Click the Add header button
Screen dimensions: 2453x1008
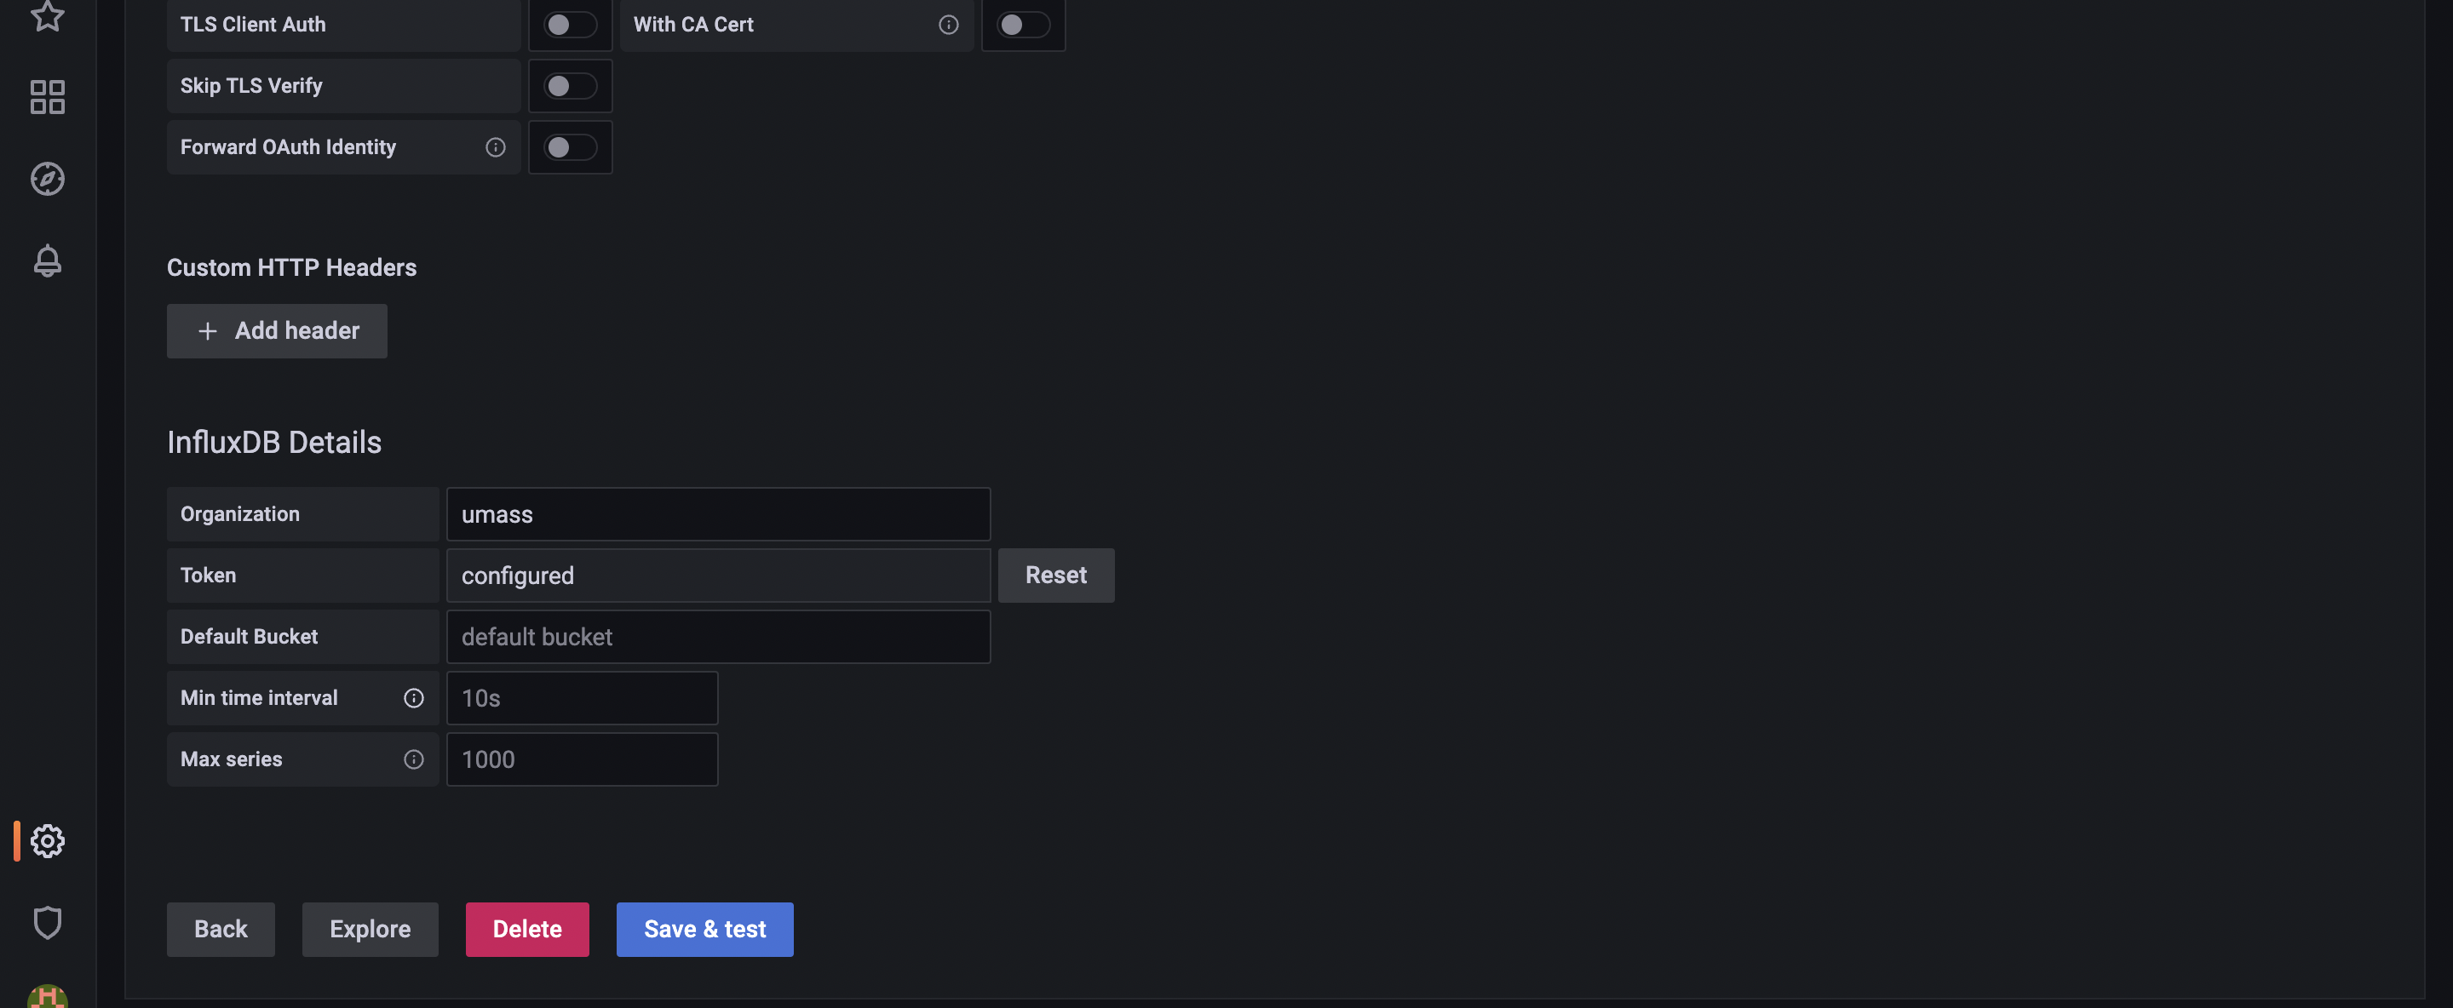point(276,330)
